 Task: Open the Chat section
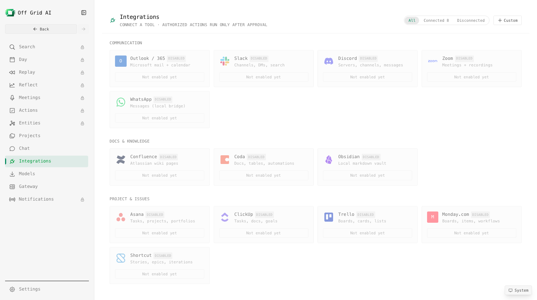coord(47,149)
